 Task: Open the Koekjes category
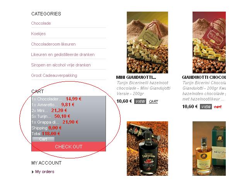(38, 34)
